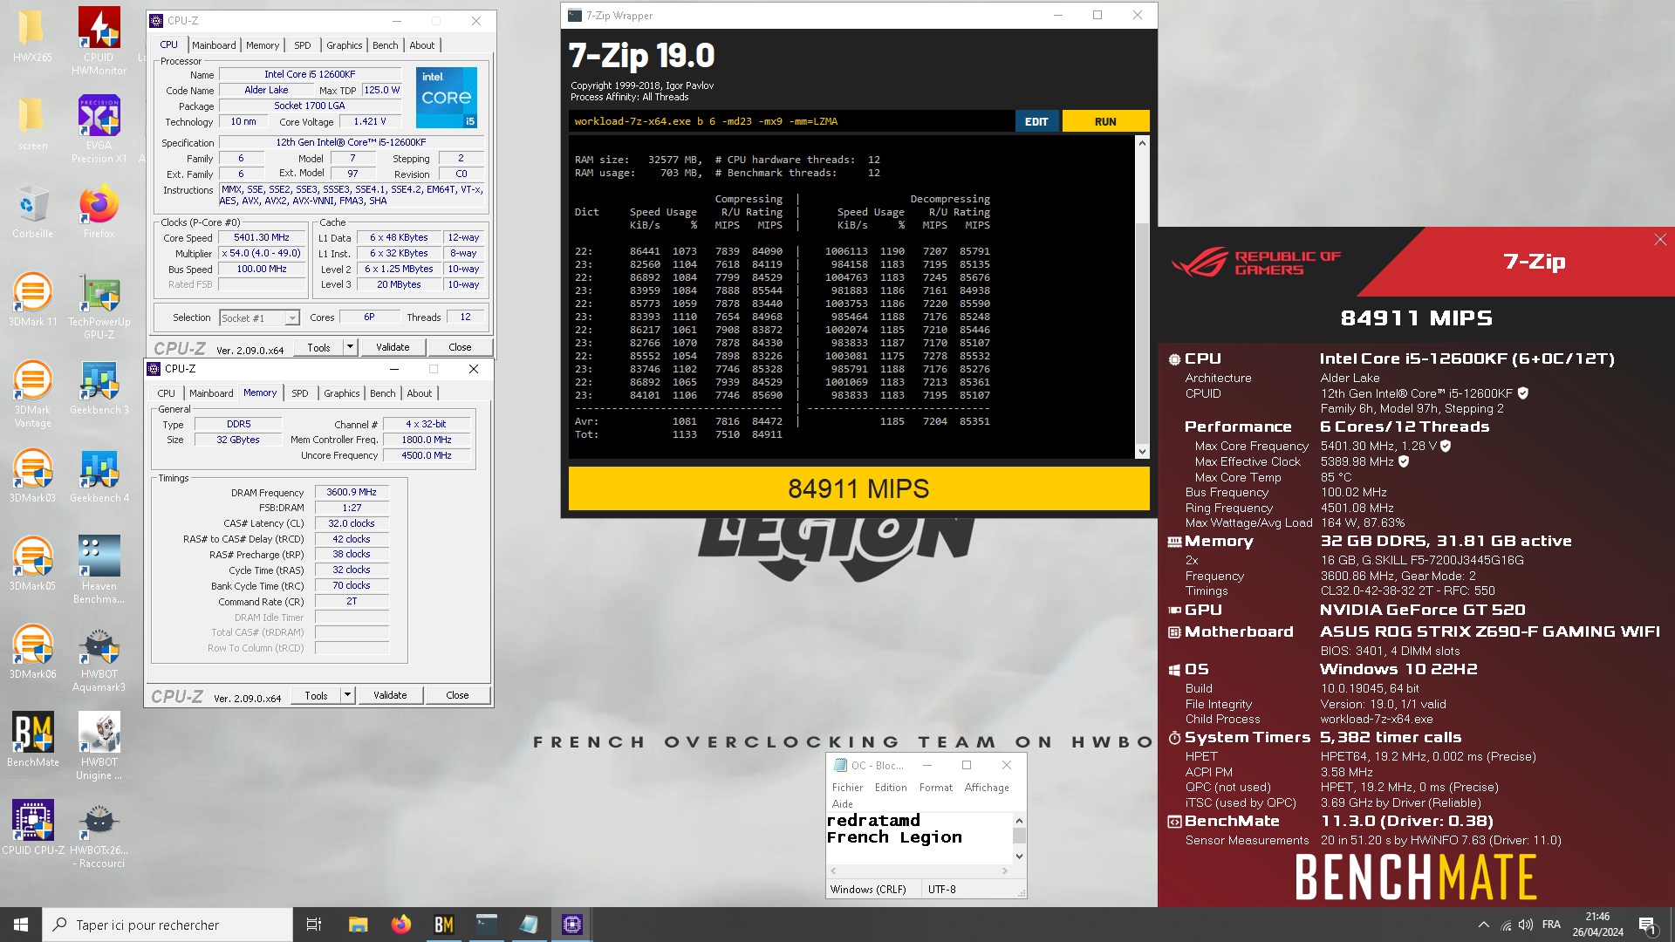The height and width of the screenshot is (942, 1675).
Task: Switch to Bench tab in lower CPU-Z
Action: 382,393
